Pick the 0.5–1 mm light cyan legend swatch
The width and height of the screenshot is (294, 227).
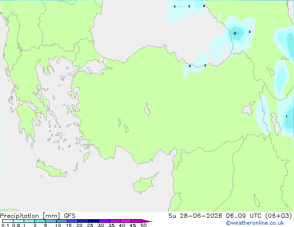tap(19, 221)
